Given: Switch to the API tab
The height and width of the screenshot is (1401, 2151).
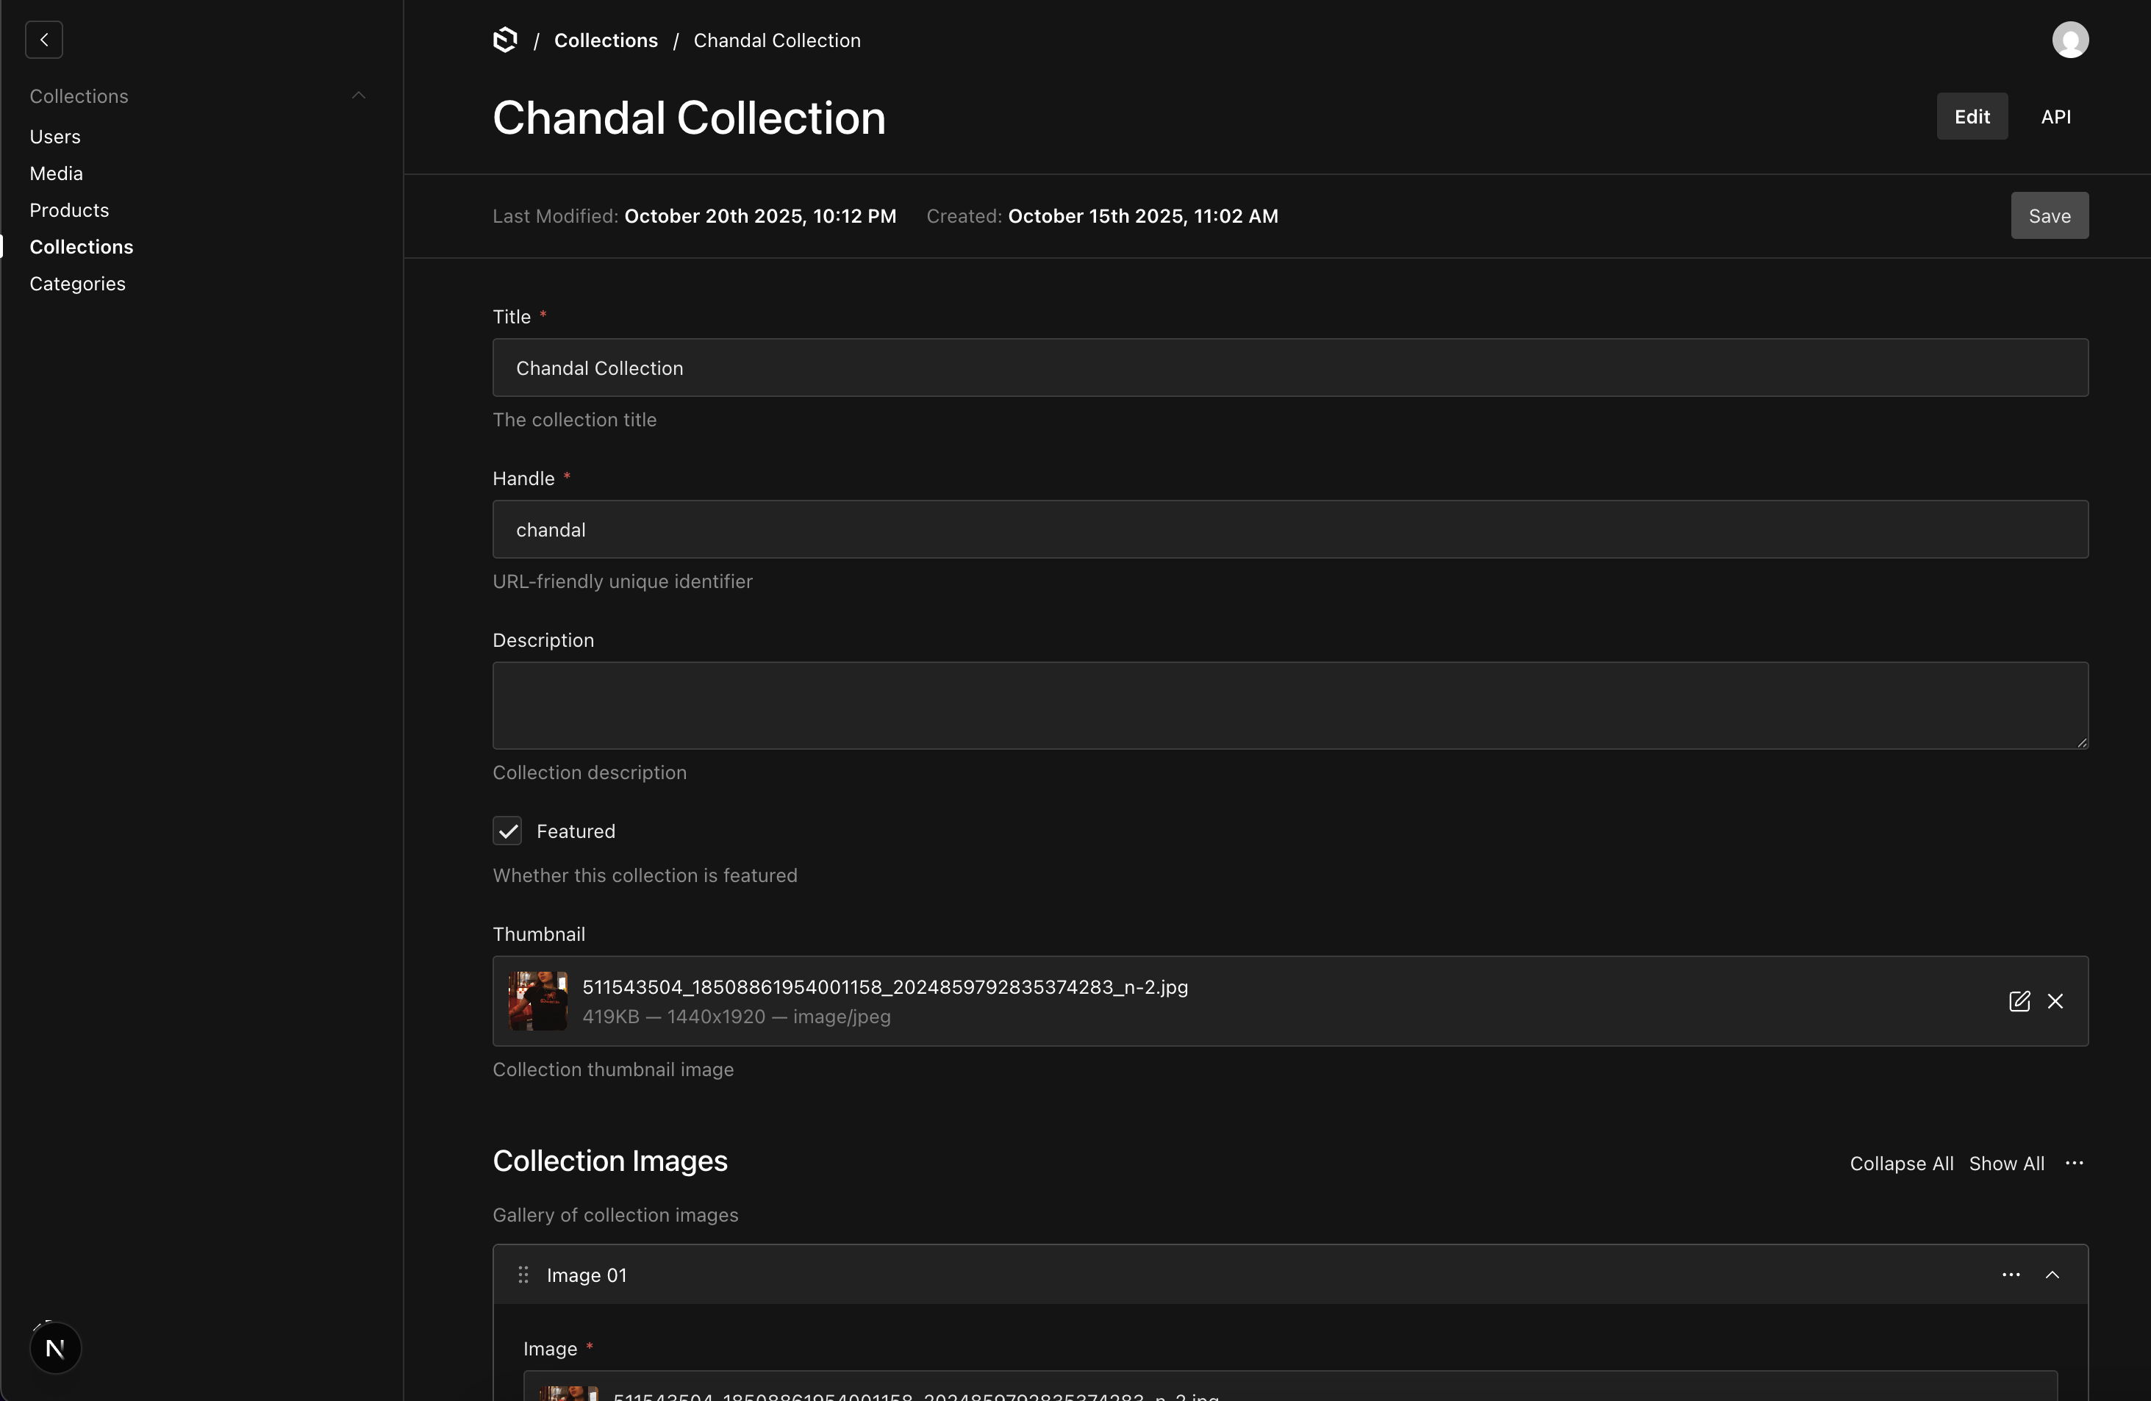Looking at the screenshot, I should pyautogui.click(x=2055, y=117).
